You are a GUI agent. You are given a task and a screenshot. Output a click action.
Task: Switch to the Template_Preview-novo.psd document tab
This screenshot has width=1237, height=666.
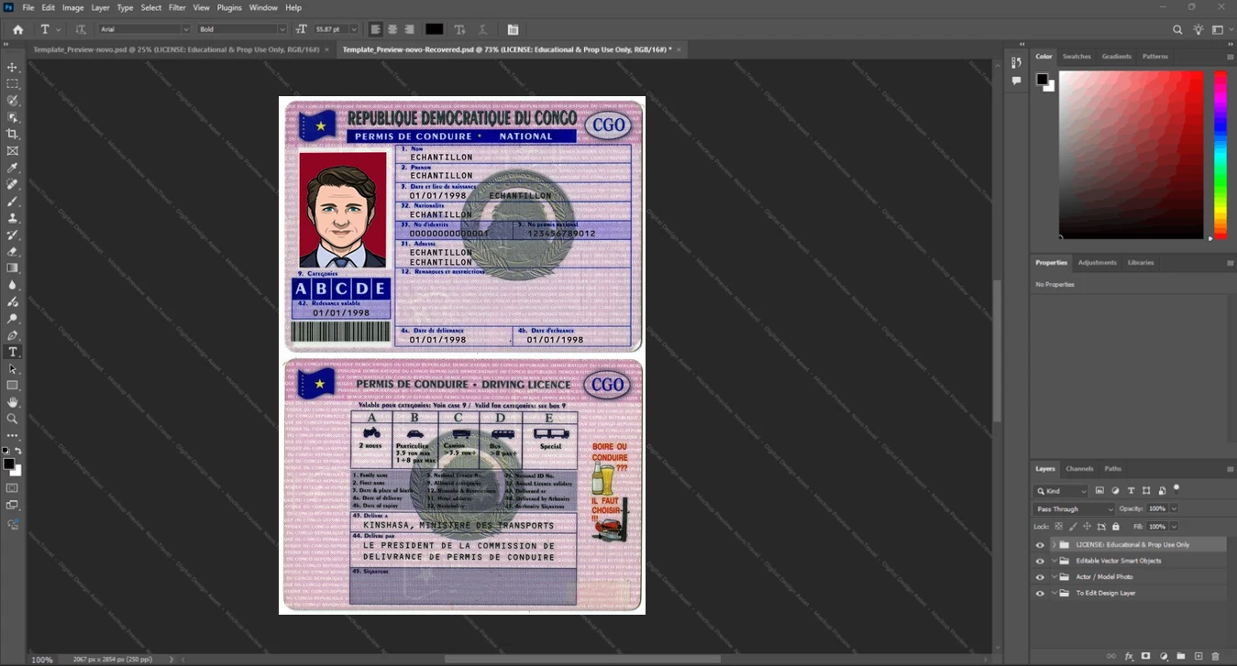pyautogui.click(x=176, y=49)
